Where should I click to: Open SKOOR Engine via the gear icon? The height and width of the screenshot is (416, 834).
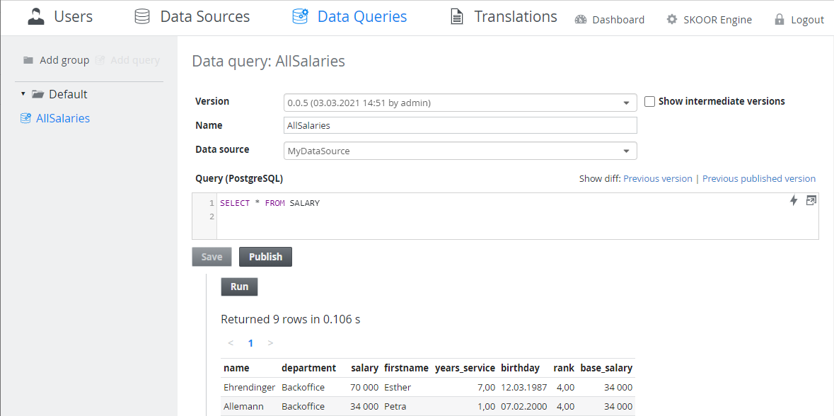click(x=671, y=21)
